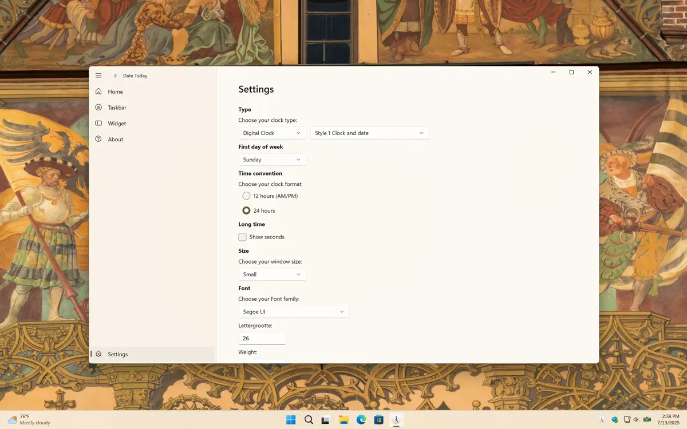Image resolution: width=687 pixels, height=429 pixels.
Task: Toggle the hamburger navigation menu
Action: 98,76
